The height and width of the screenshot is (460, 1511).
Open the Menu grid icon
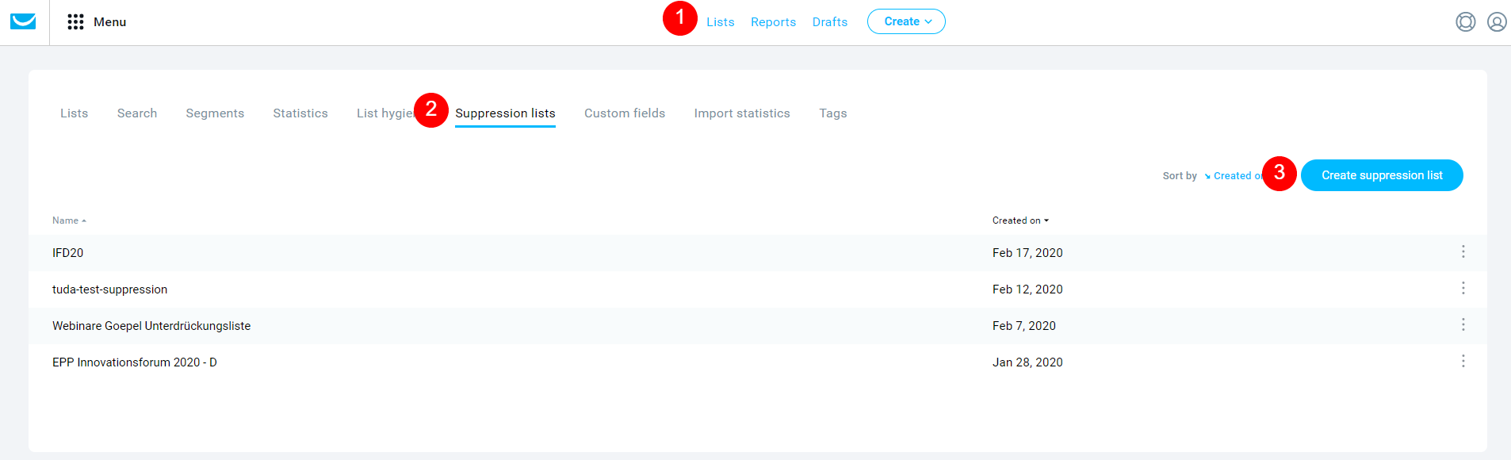click(x=75, y=22)
